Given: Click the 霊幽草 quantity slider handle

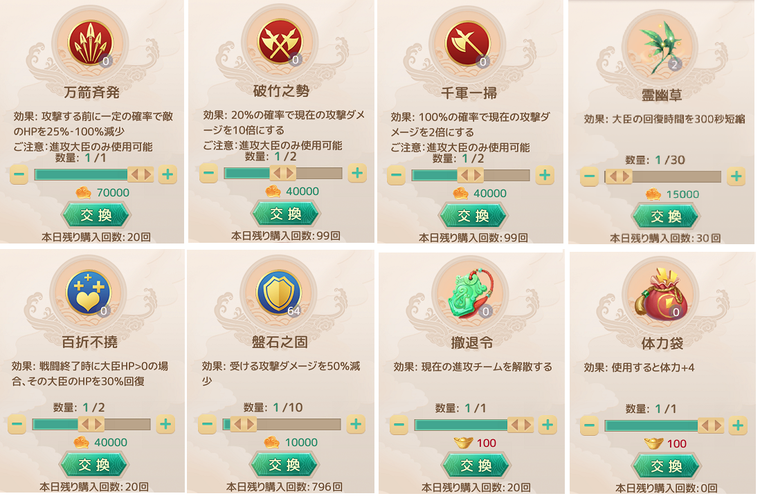Looking at the screenshot, I should [620, 177].
